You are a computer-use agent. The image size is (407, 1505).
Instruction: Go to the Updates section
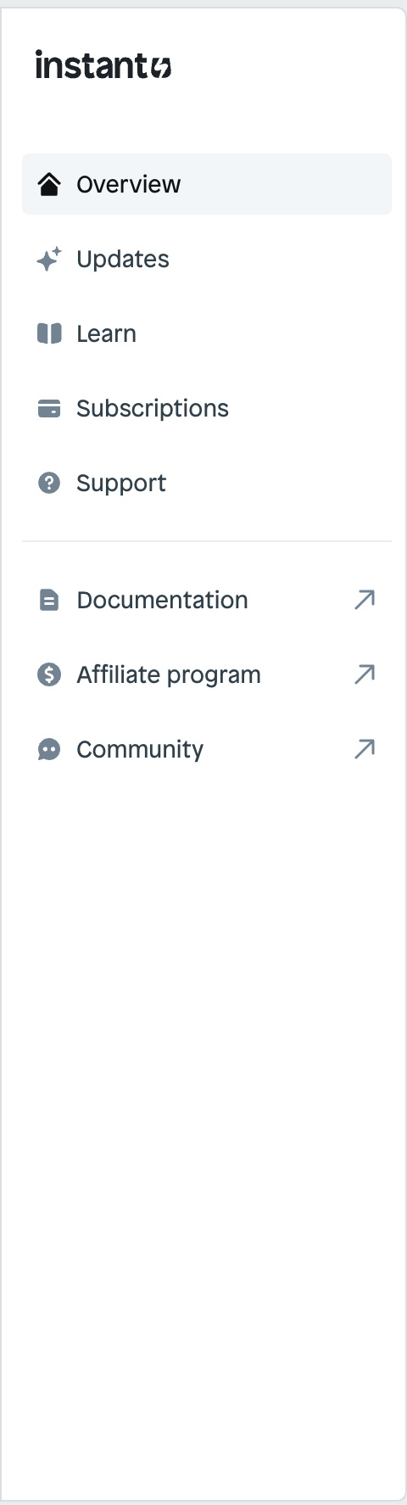click(207, 259)
